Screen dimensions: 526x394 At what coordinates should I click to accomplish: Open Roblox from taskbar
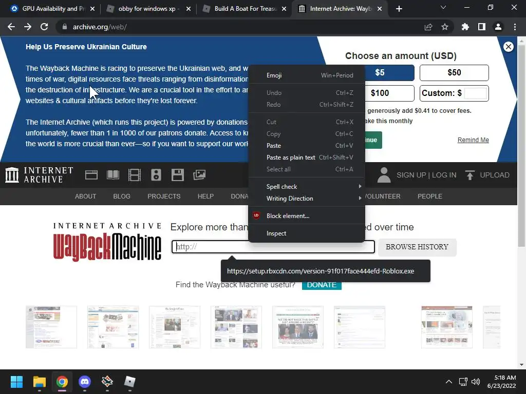point(129,382)
